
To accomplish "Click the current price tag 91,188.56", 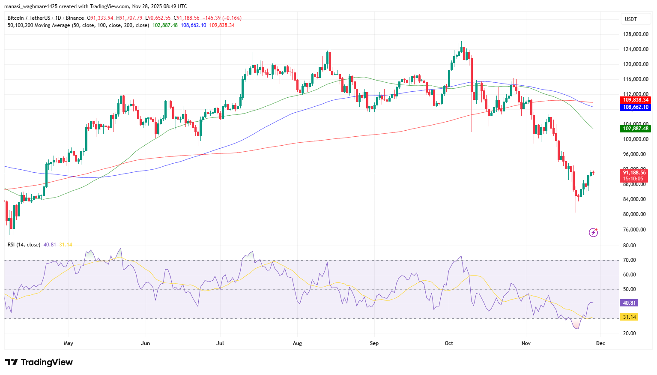I will 634,173.
